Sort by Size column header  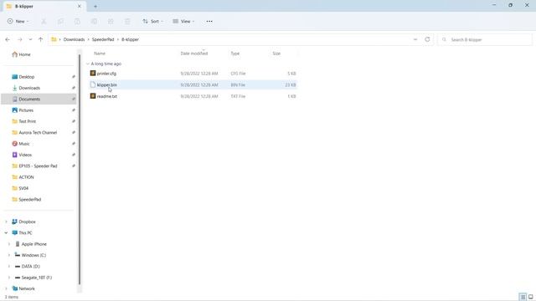276,54
